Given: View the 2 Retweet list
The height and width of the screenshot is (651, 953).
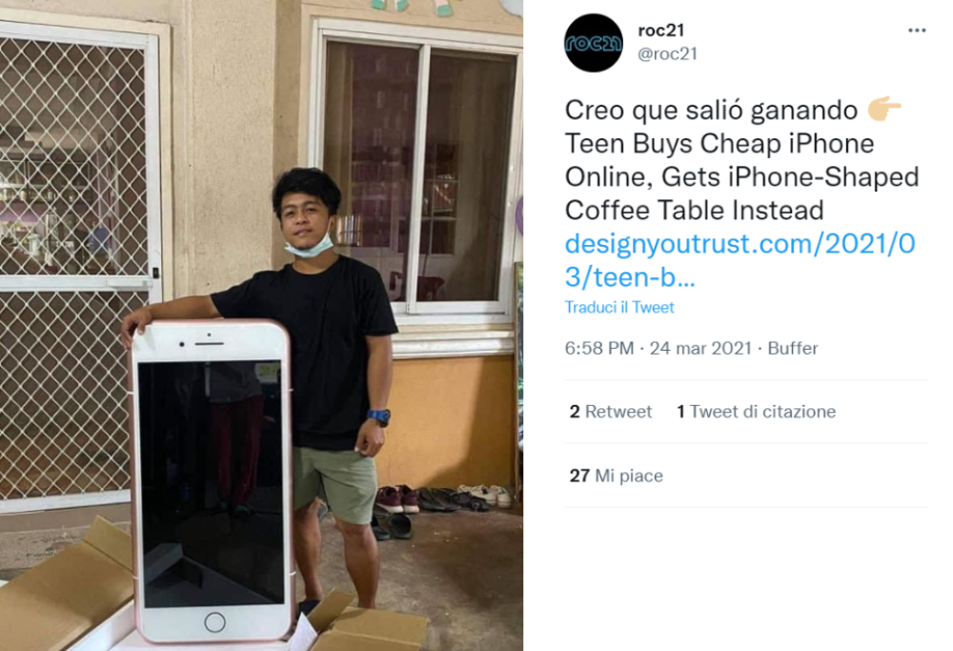Looking at the screenshot, I should (610, 412).
